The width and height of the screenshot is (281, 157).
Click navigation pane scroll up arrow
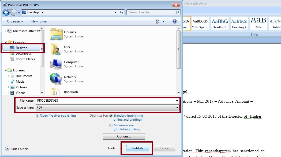(x=42, y=28)
